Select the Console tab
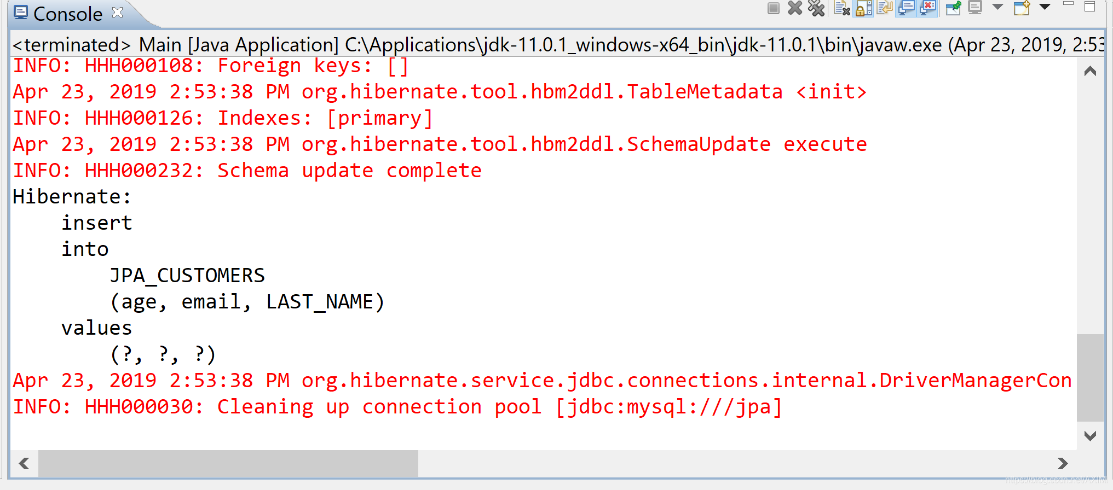Viewport: 1113px width, 490px height. coord(68,14)
